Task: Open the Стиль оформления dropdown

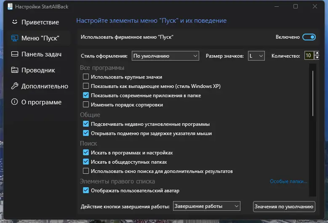Action: click(165, 56)
